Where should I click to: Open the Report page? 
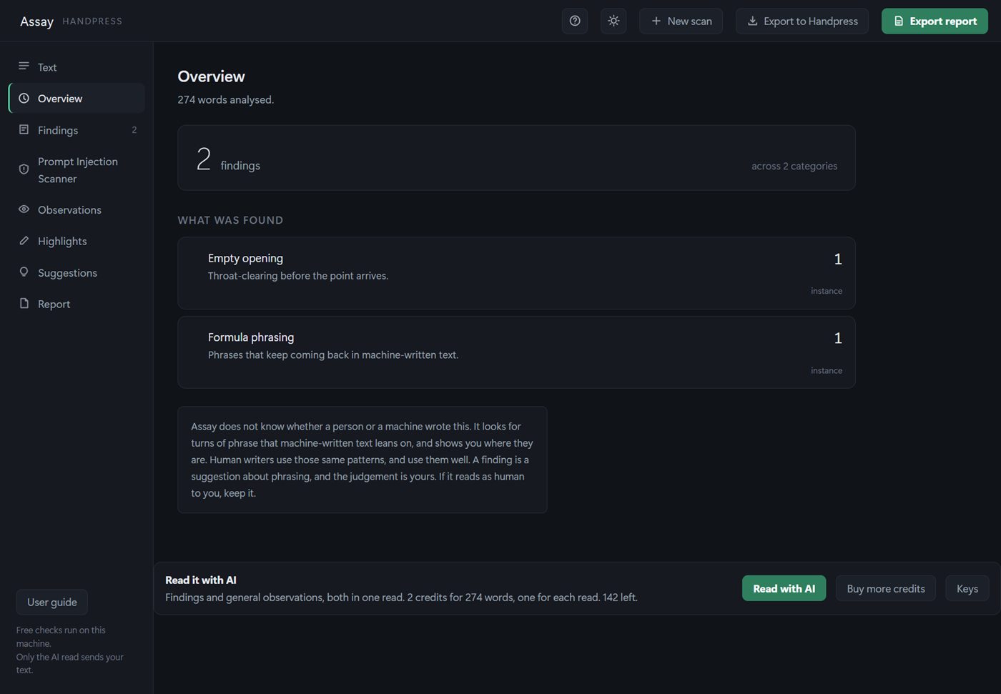(77, 304)
